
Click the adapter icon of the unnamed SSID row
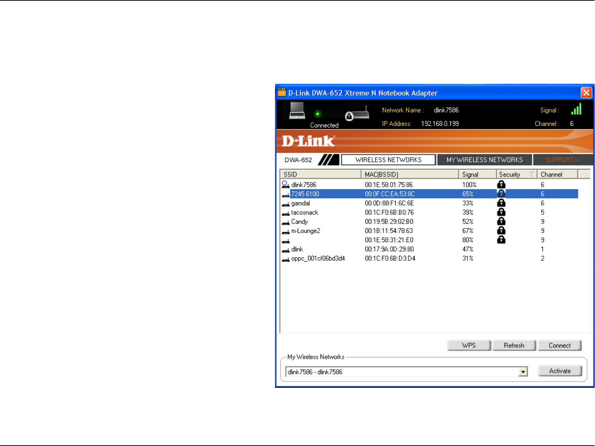click(285, 241)
